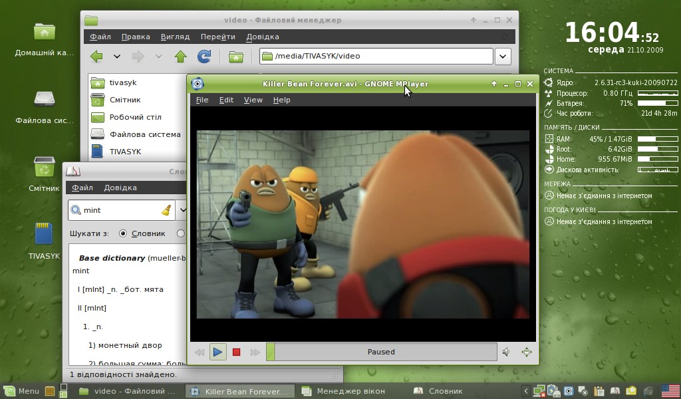Open the Linux Mint Menu button
This screenshot has height=399, width=681.
click(x=22, y=391)
